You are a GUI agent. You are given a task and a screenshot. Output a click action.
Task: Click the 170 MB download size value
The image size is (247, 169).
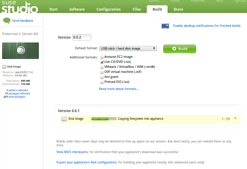(x=25, y=84)
